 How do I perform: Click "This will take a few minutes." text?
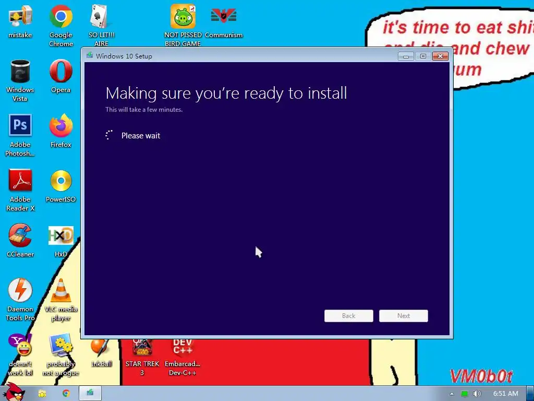[x=144, y=110]
